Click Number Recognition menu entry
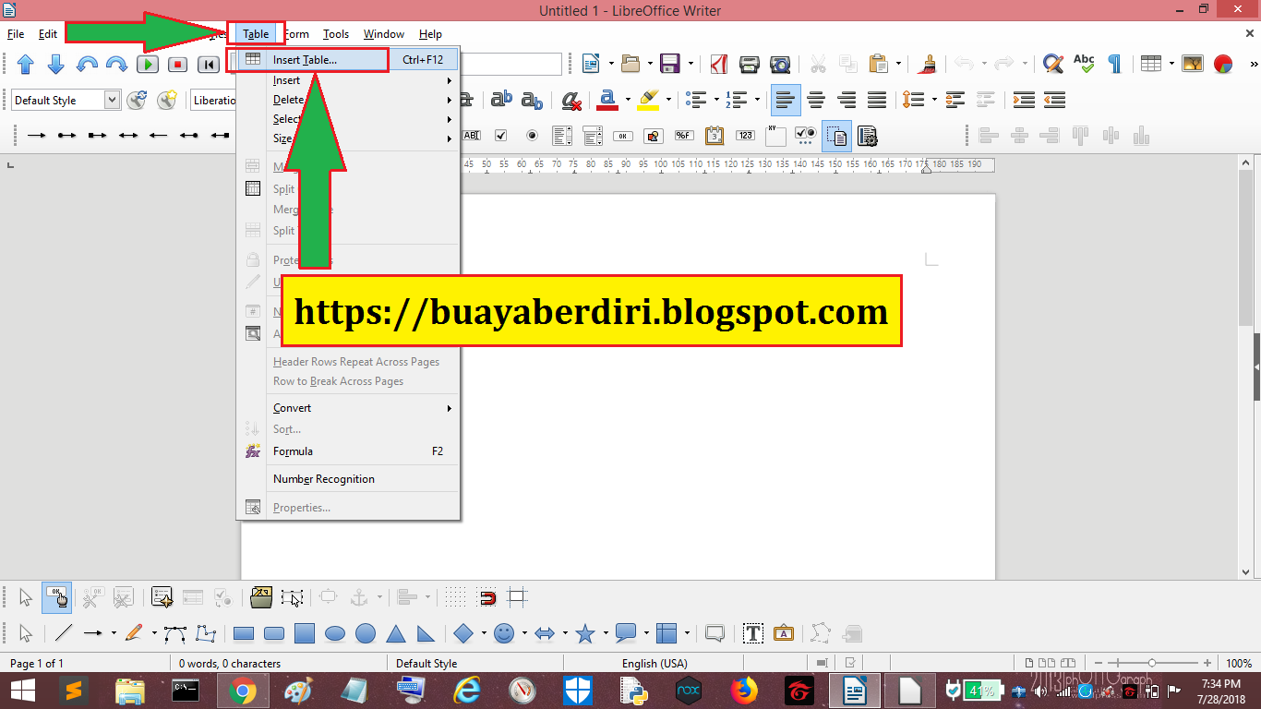 coord(348,479)
